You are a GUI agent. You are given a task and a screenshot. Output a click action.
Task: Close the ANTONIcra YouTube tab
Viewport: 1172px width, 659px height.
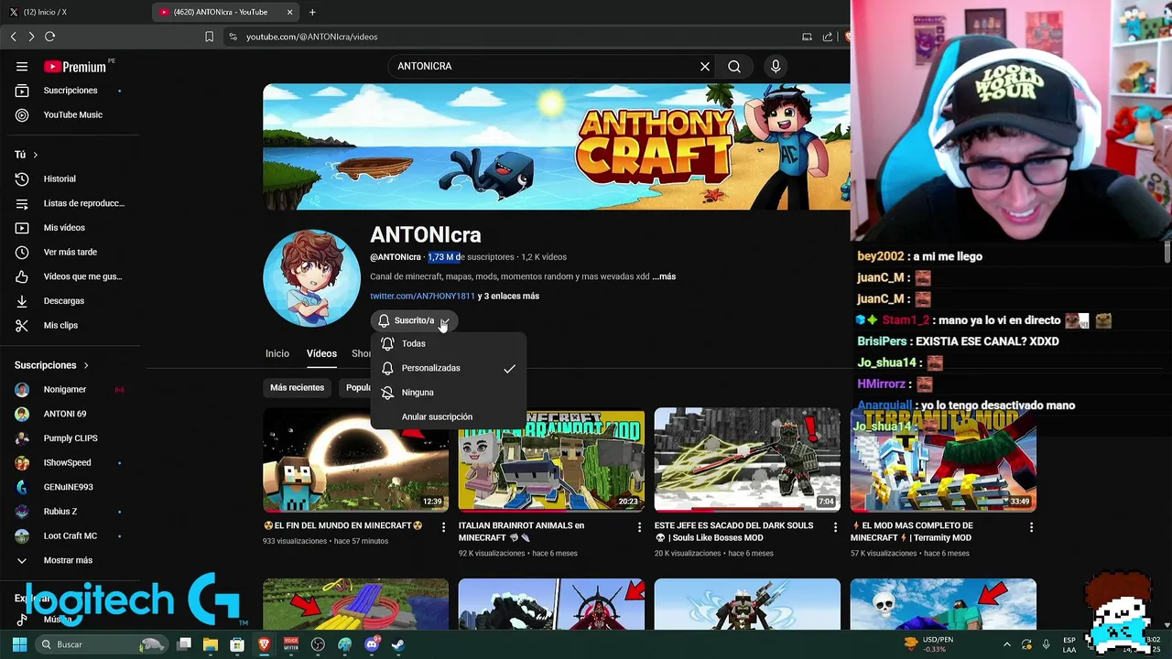pos(290,12)
